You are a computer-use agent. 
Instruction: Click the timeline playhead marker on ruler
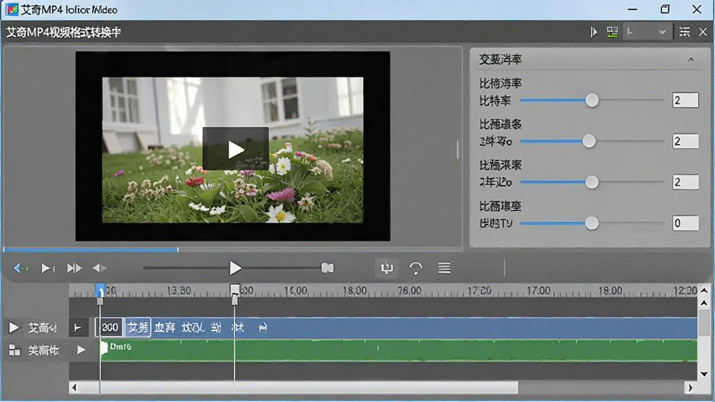pyautogui.click(x=235, y=294)
